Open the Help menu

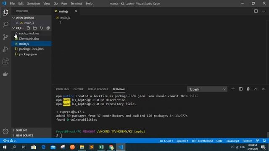point(89,3)
